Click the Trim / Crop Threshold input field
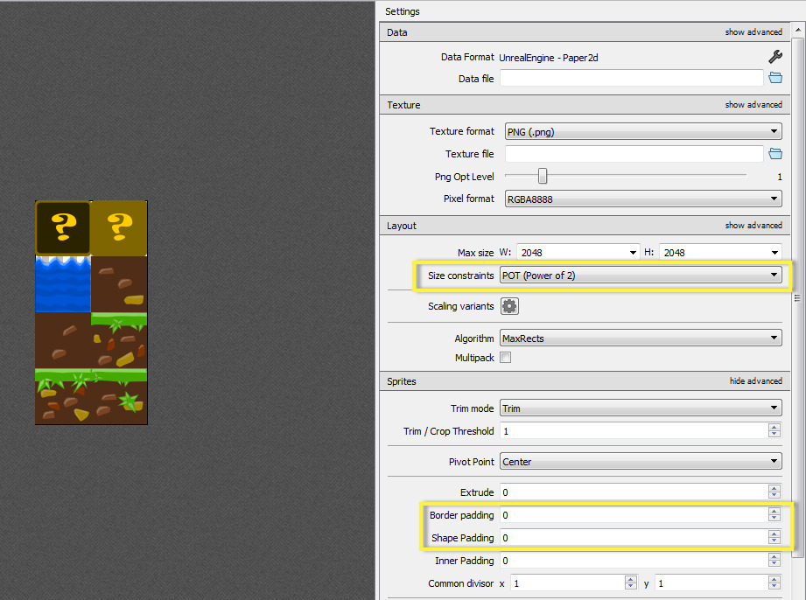Image resolution: width=806 pixels, height=600 pixels. coord(630,430)
